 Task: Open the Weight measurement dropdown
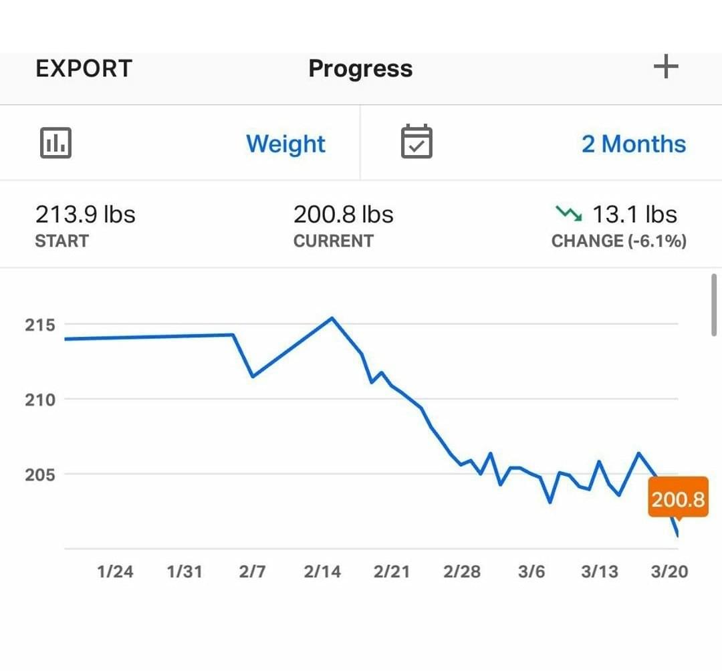285,144
